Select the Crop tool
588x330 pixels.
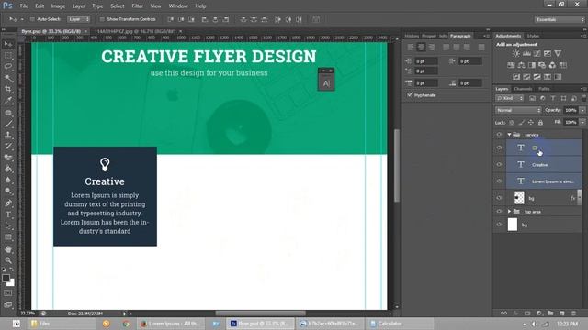coord(8,90)
